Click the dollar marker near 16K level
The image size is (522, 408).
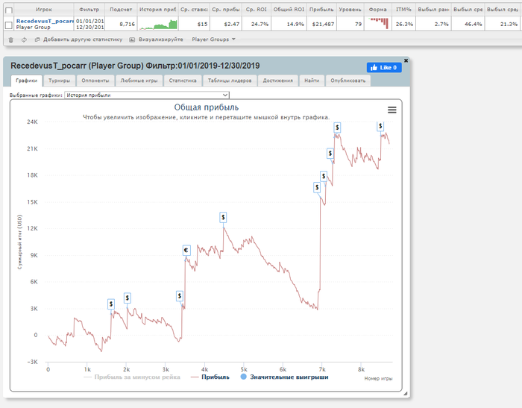click(x=317, y=187)
